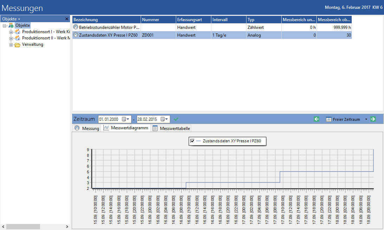This screenshot has height=230, width=384.
Task: Click the Freier Zeitraum button label
Action: click(x=346, y=119)
